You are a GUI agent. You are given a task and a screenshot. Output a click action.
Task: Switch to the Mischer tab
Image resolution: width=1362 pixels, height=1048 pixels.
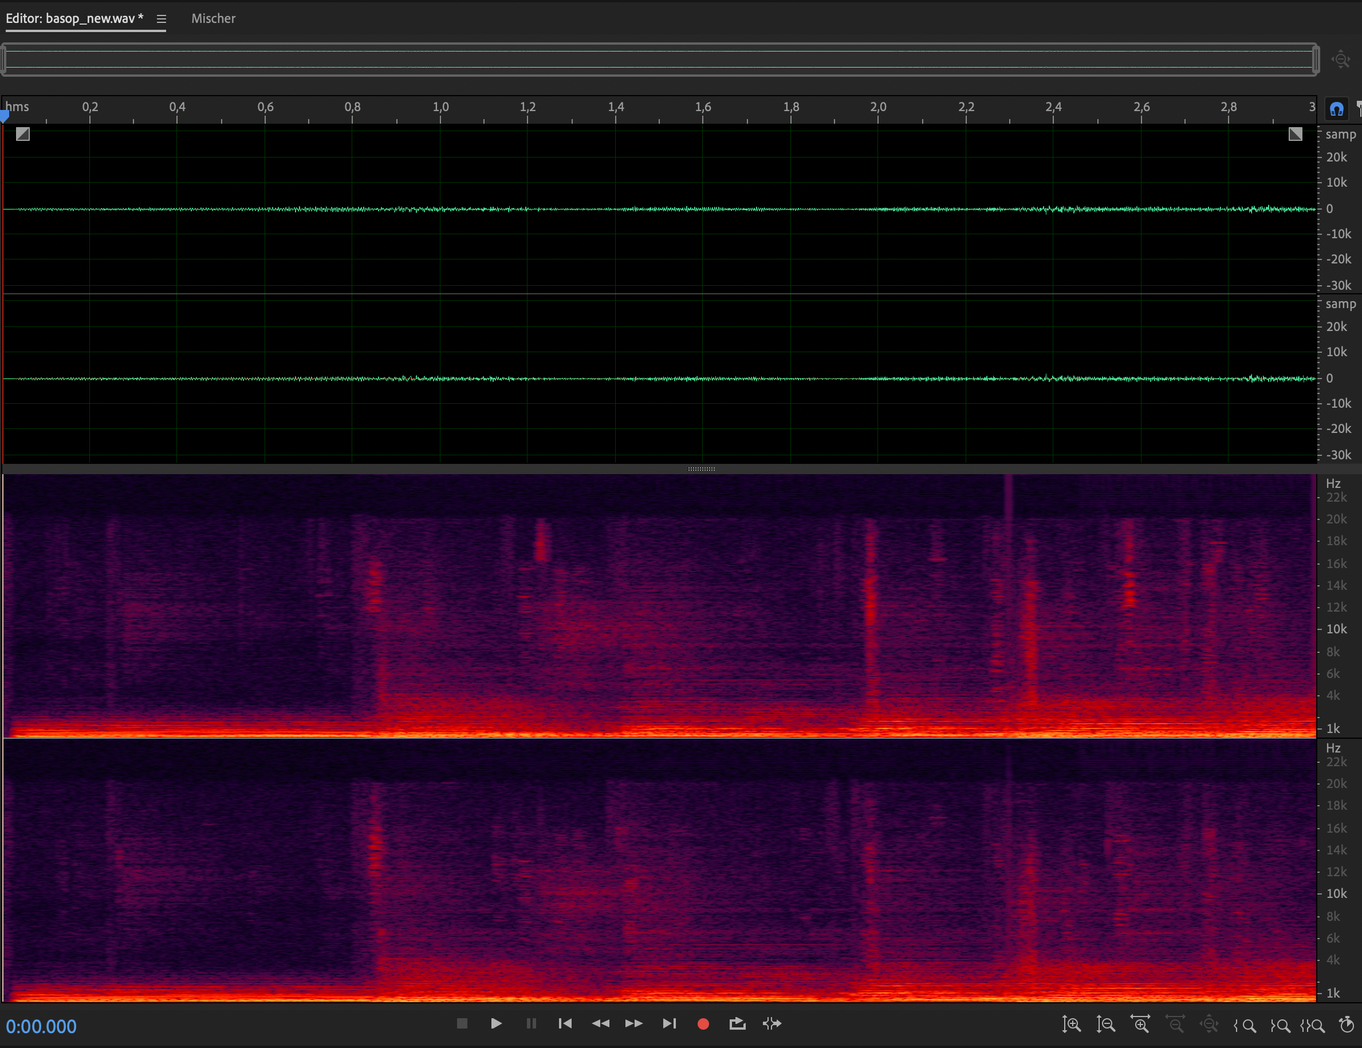[x=213, y=19]
